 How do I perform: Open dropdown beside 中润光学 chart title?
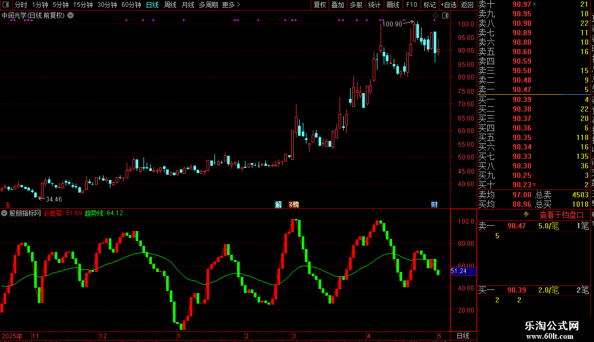(70, 16)
